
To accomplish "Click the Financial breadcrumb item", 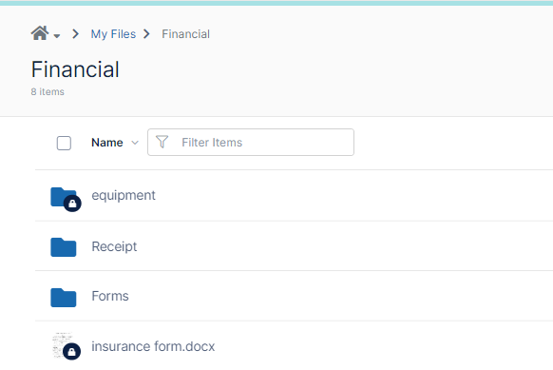I will point(185,34).
